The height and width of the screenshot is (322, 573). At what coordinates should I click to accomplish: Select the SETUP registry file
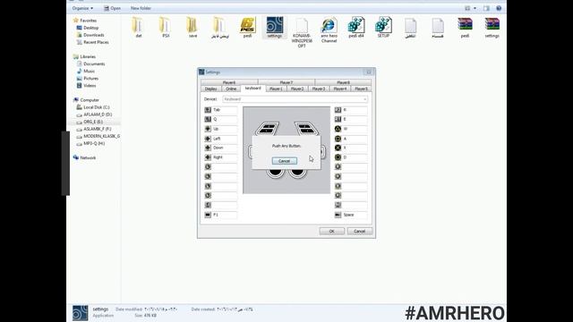point(383,28)
